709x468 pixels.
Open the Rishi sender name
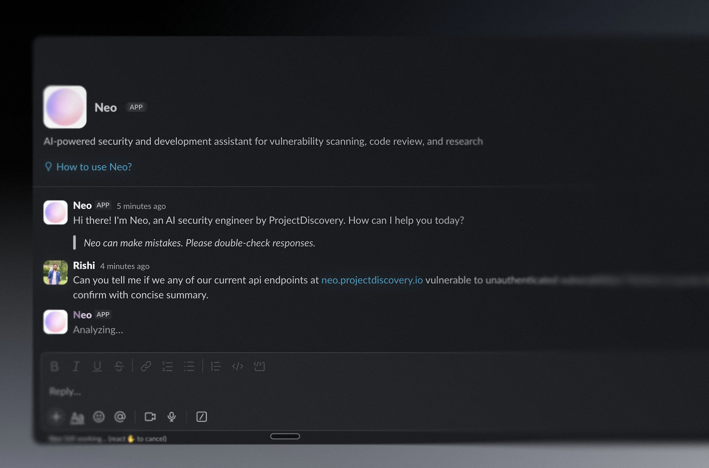coord(84,265)
